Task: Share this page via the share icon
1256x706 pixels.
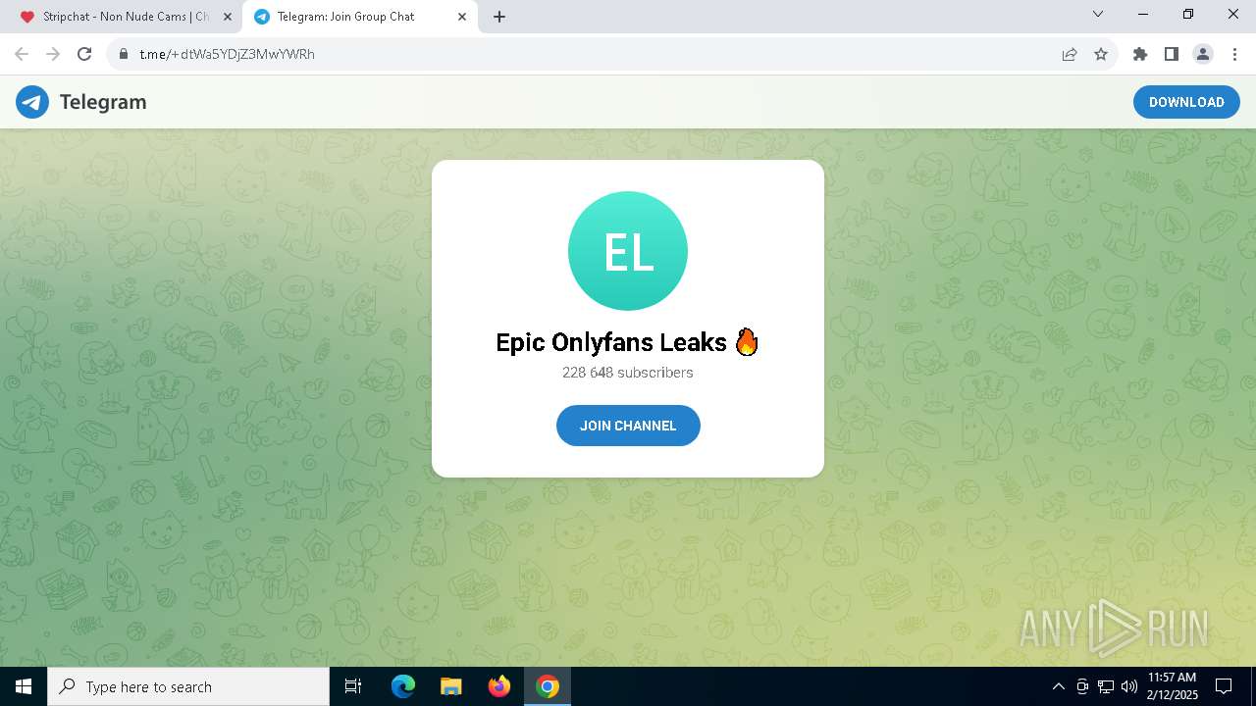Action: [1070, 54]
